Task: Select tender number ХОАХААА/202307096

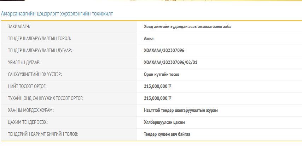Action: tap(164, 51)
